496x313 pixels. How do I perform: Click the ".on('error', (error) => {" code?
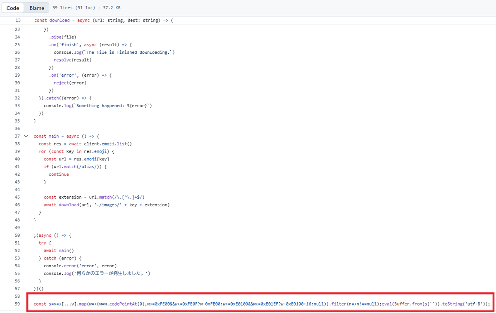80,75
